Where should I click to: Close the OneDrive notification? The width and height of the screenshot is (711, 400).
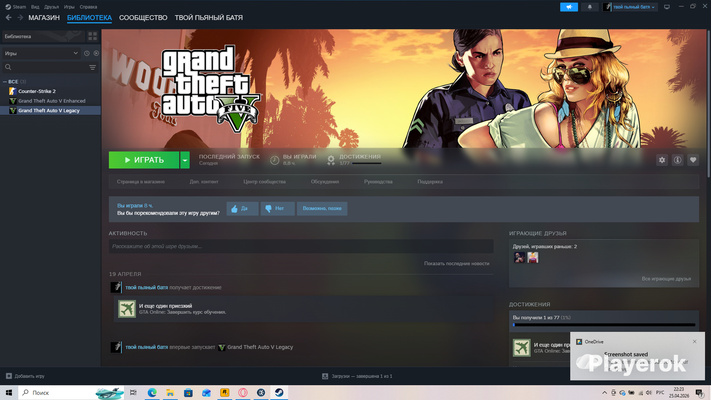tap(695, 342)
